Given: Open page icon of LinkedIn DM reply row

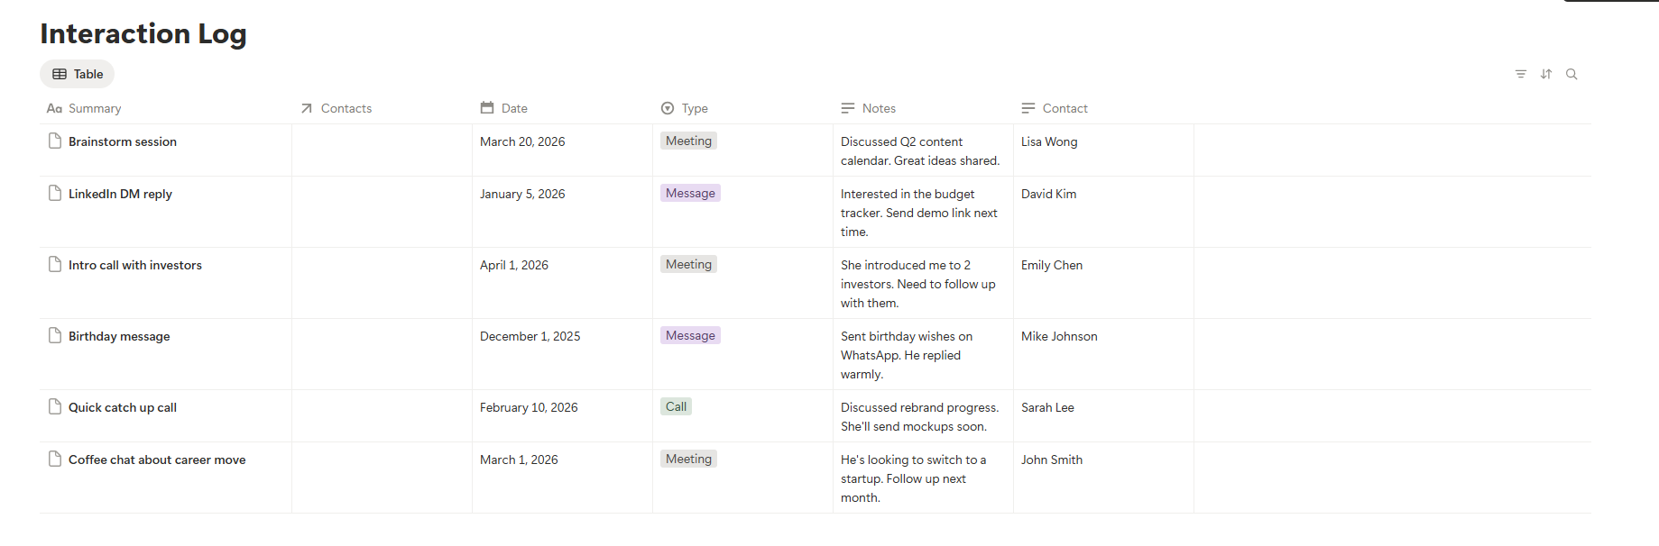Looking at the screenshot, I should pyautogui.click(x=55, y=193).
